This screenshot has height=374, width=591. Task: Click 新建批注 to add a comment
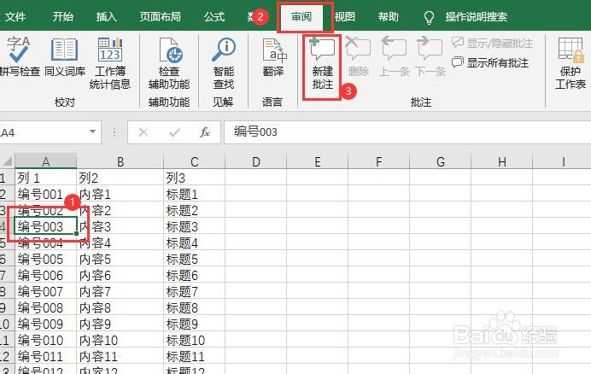tap(322, 63)
